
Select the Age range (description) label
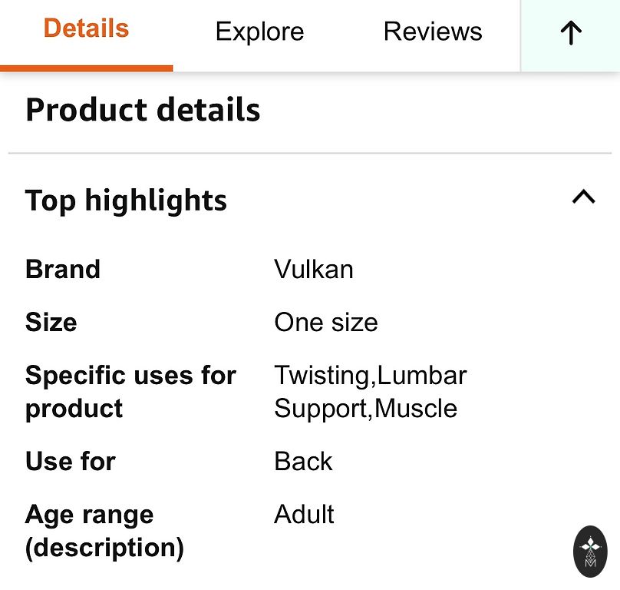pyautogui.click(x=104, y=531)
